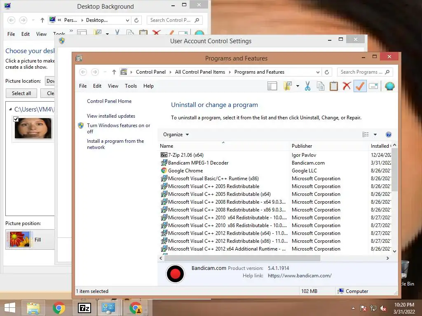Click Turn Windows features on or off link
The height and width of the screenshot is (316, 422).
[x=118, y=128]
